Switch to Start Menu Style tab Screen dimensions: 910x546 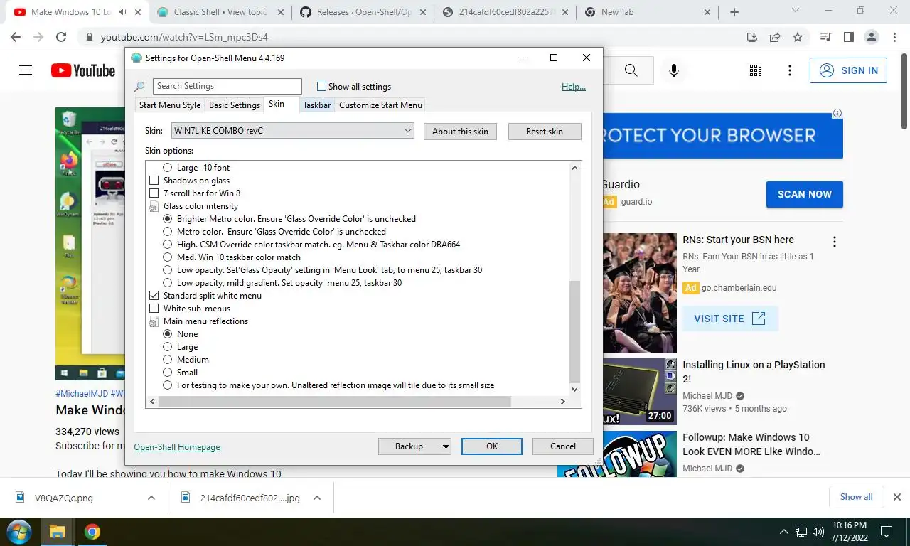170,105
